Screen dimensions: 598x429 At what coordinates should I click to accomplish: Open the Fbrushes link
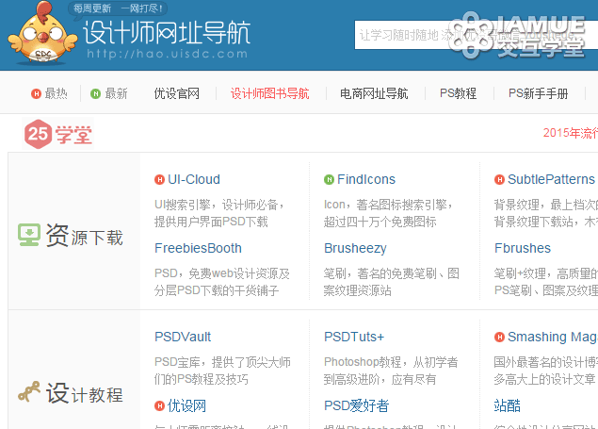click(523, 248)
